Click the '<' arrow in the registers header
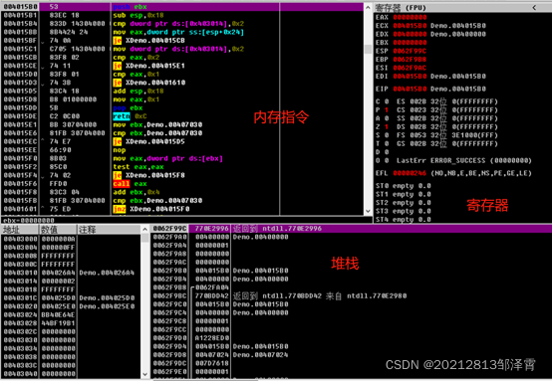Image resolution: width=552 pixels, height=381 pixels. click(x=534, y=7)
